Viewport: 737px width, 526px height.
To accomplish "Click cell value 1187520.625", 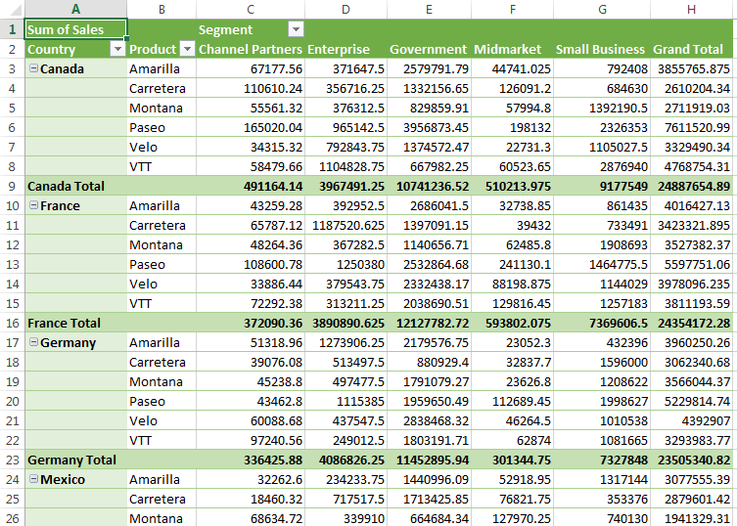I will pos(345,225).
